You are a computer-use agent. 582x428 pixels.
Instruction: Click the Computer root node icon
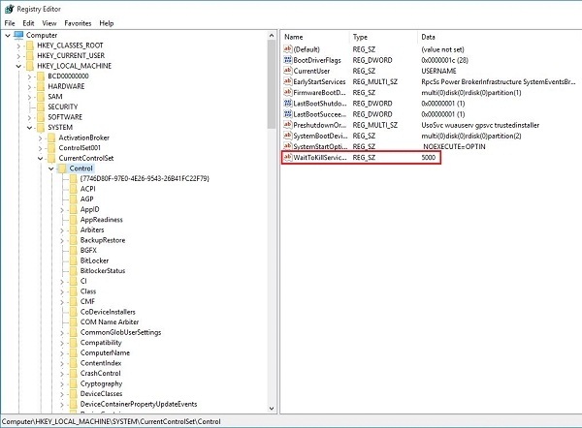pyautogui.click(x=19, y=36)
